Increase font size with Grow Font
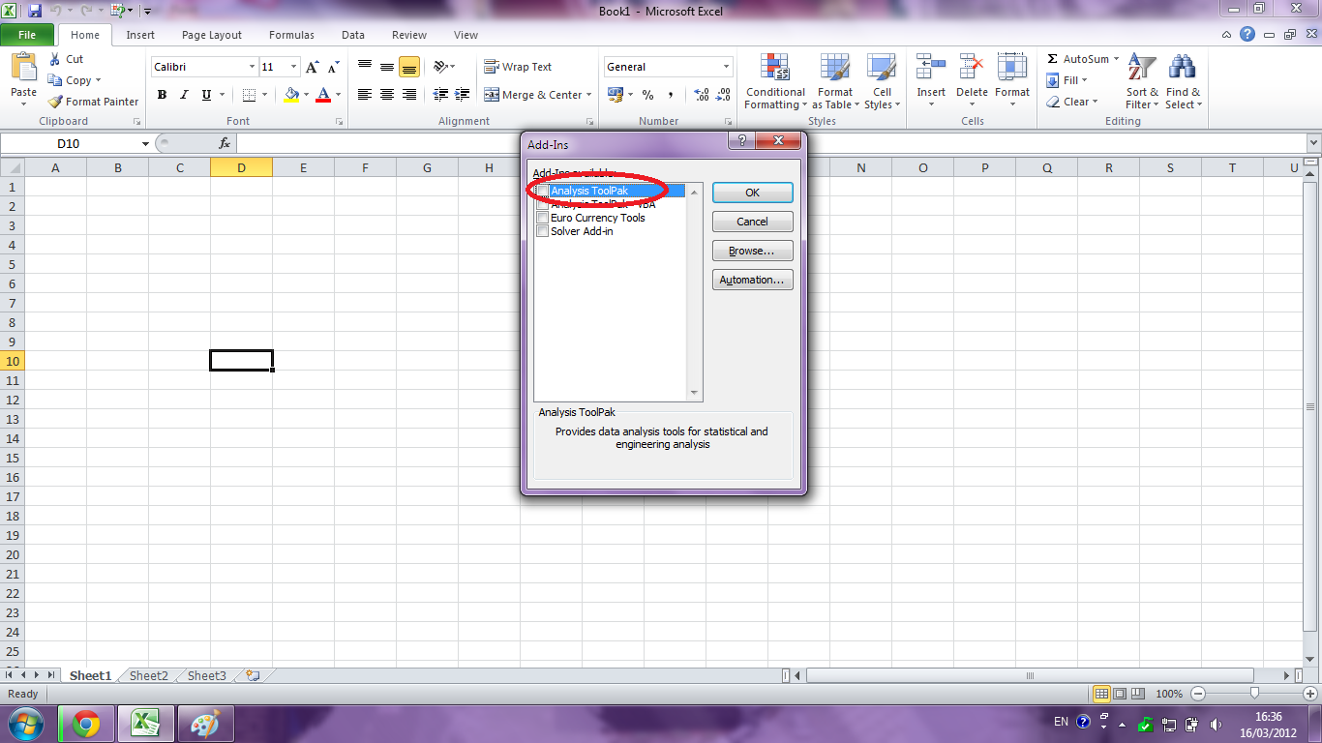The height and width of the screenshot is (743, 1322). pyautogui.click(x=312, y=67)
